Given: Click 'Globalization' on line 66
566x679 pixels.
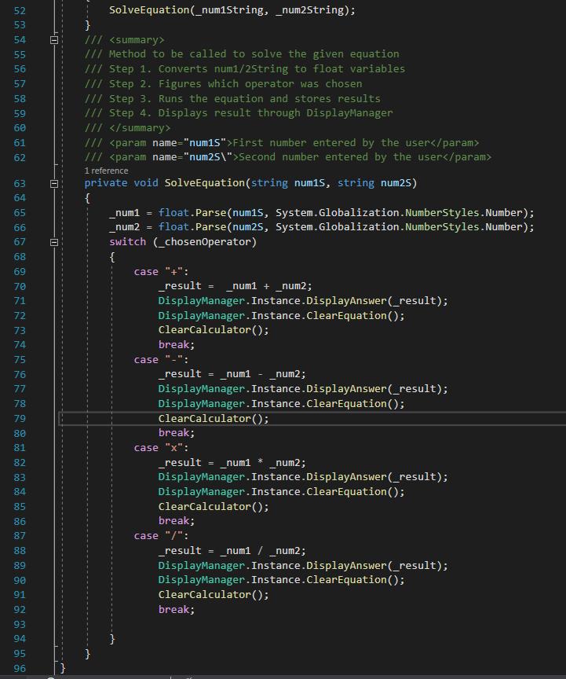Looking at the screenshot, I should point(359,227).
